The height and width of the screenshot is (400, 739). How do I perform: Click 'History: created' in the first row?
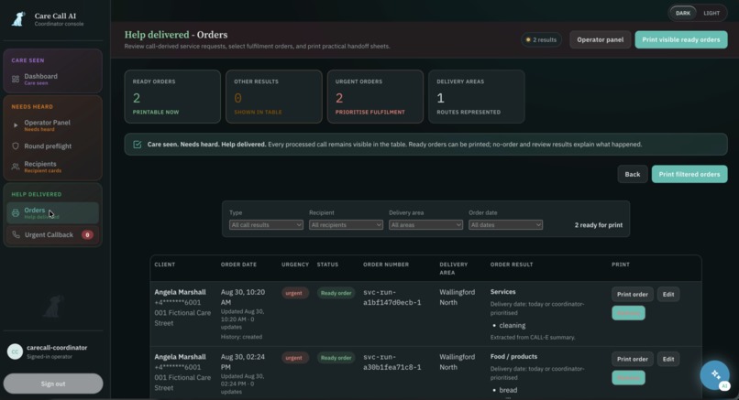coord(241,337)
